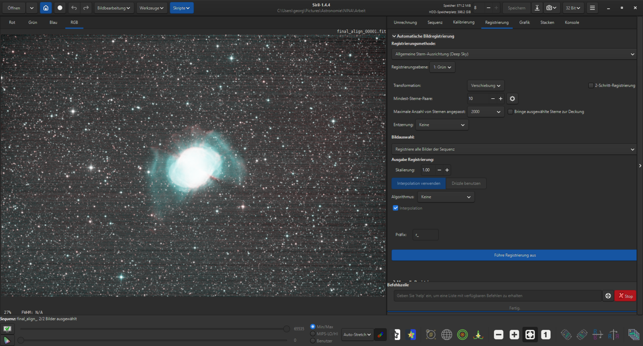Open the Skripte menu

181,8
